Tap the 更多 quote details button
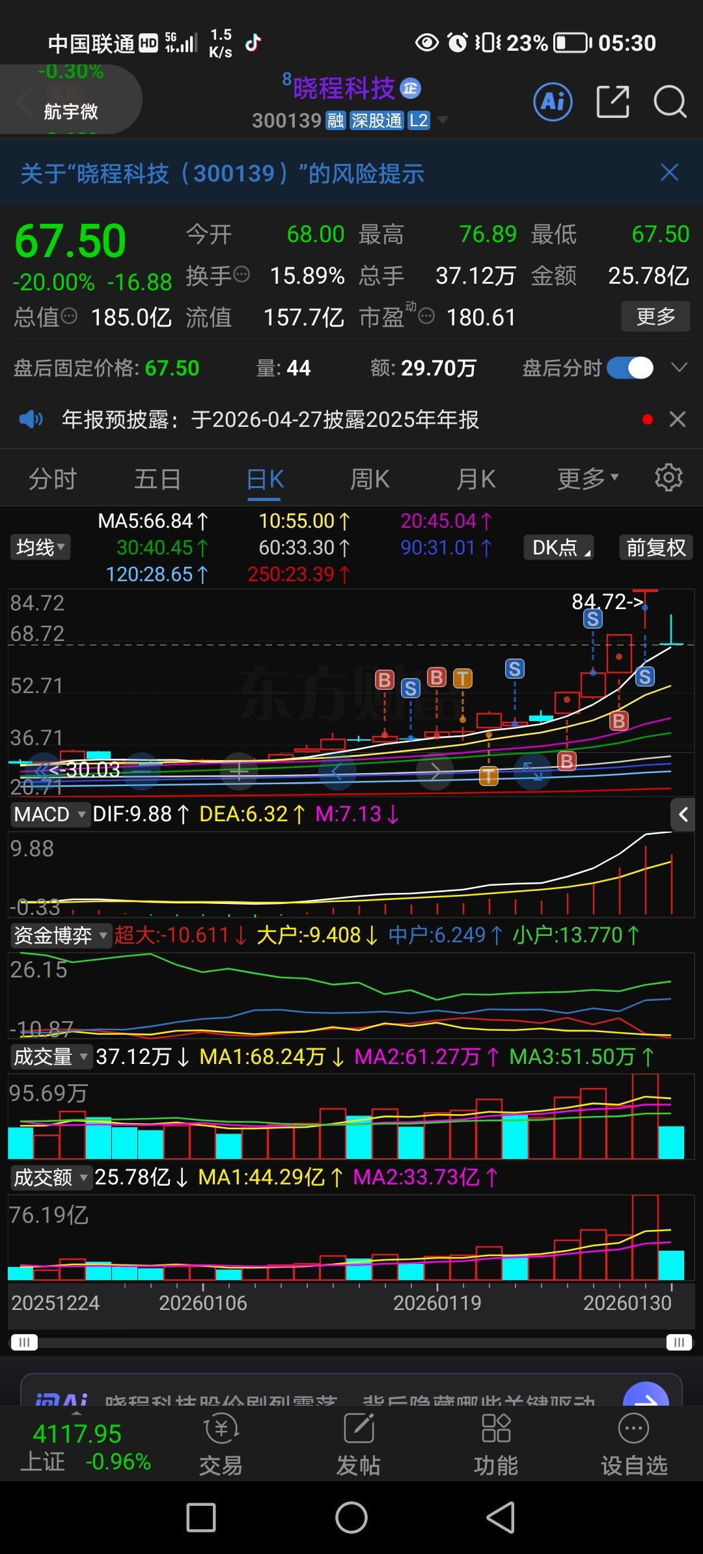This screenshot has height=1554, width=703. (x=655, y=316)
